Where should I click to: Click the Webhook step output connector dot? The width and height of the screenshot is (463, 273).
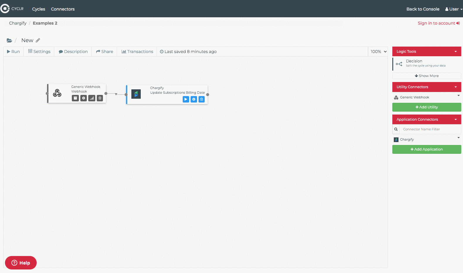tap(106, 93)
